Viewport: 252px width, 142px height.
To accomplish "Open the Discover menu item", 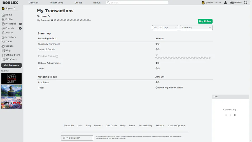I will coord(33,3).
